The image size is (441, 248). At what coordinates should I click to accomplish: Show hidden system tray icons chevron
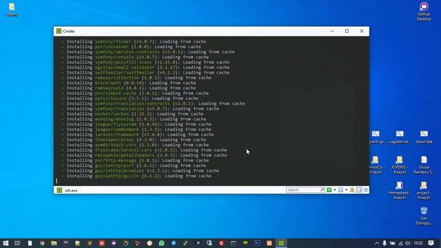(377, 243)
